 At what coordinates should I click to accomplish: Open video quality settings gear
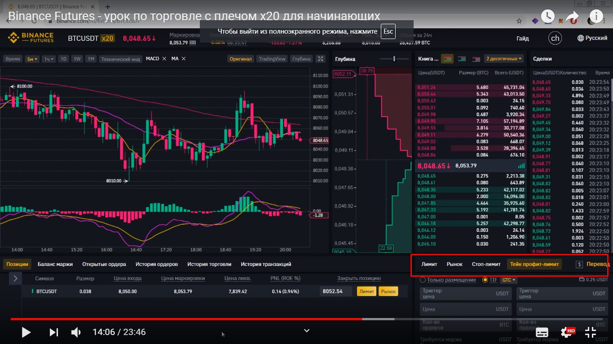tap(567, 332)
